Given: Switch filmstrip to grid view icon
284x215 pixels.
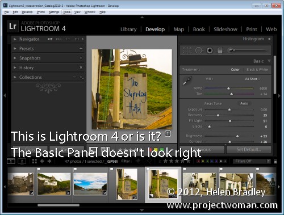Looking at the screenshot, I should click(x=35, y=161).
